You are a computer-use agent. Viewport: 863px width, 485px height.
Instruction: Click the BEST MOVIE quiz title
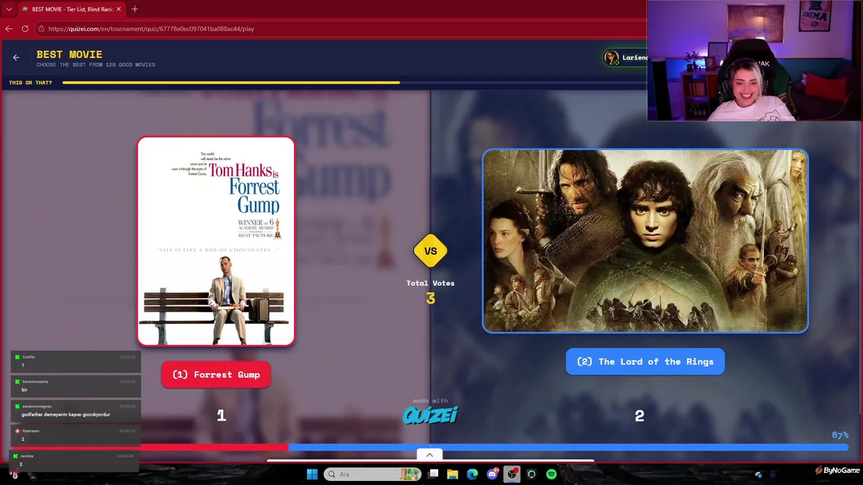tap(69, 55)
